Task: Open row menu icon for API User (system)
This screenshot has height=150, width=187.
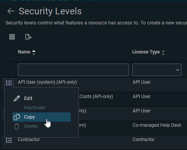Action: tap(9, 83)
